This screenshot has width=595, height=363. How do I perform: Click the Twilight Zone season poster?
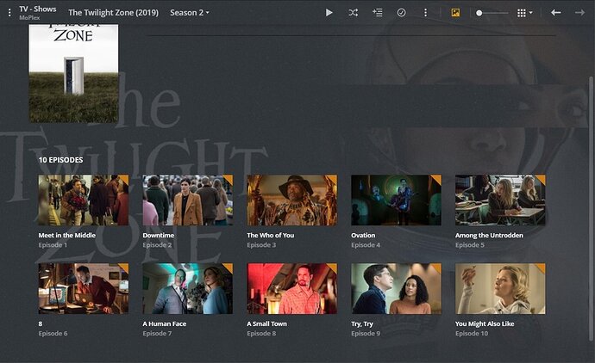click(x=73, y=73)
